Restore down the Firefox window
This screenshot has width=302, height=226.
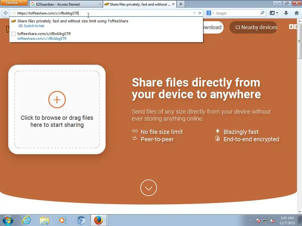(287, 3)
